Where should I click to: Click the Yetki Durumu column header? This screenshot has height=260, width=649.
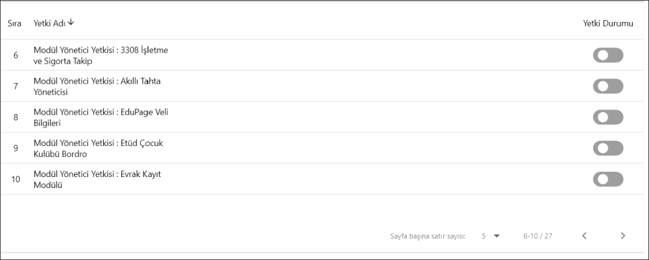pyautogui.click(x=607, y=23)
